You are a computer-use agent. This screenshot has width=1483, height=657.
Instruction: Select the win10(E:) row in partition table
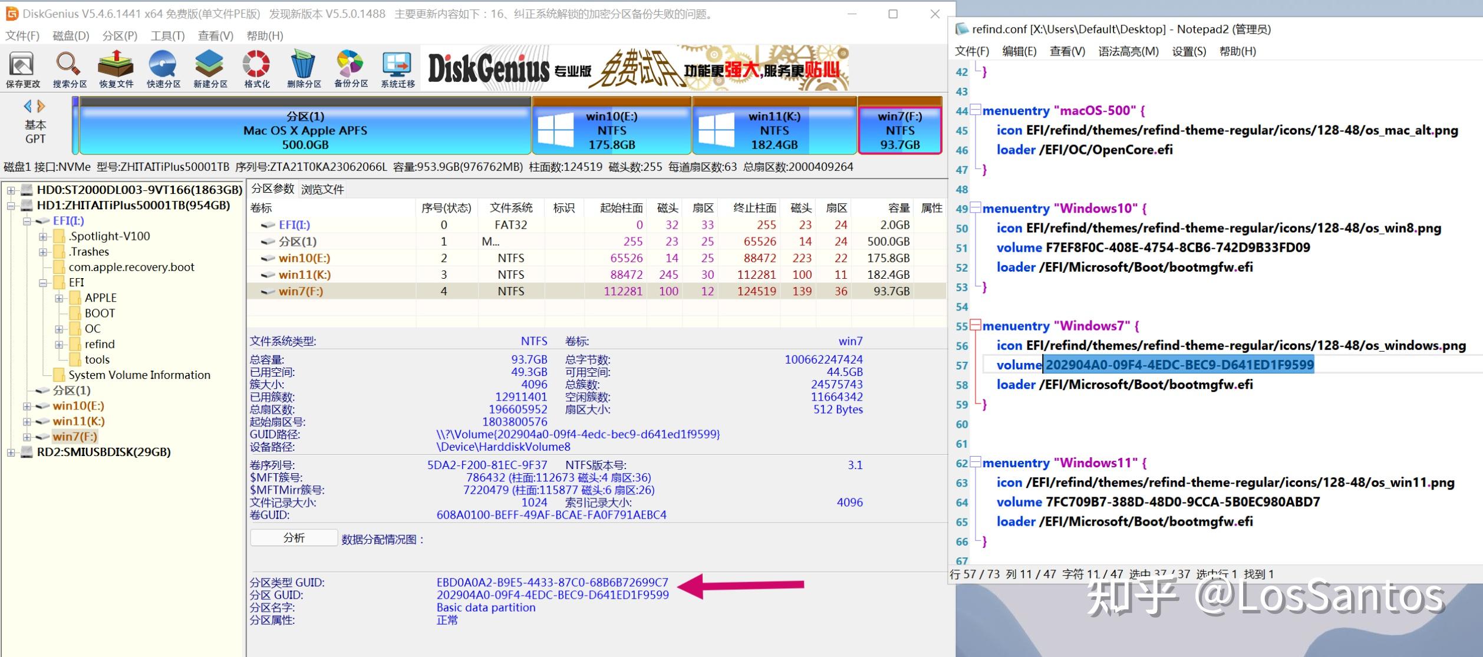(595, 258)
